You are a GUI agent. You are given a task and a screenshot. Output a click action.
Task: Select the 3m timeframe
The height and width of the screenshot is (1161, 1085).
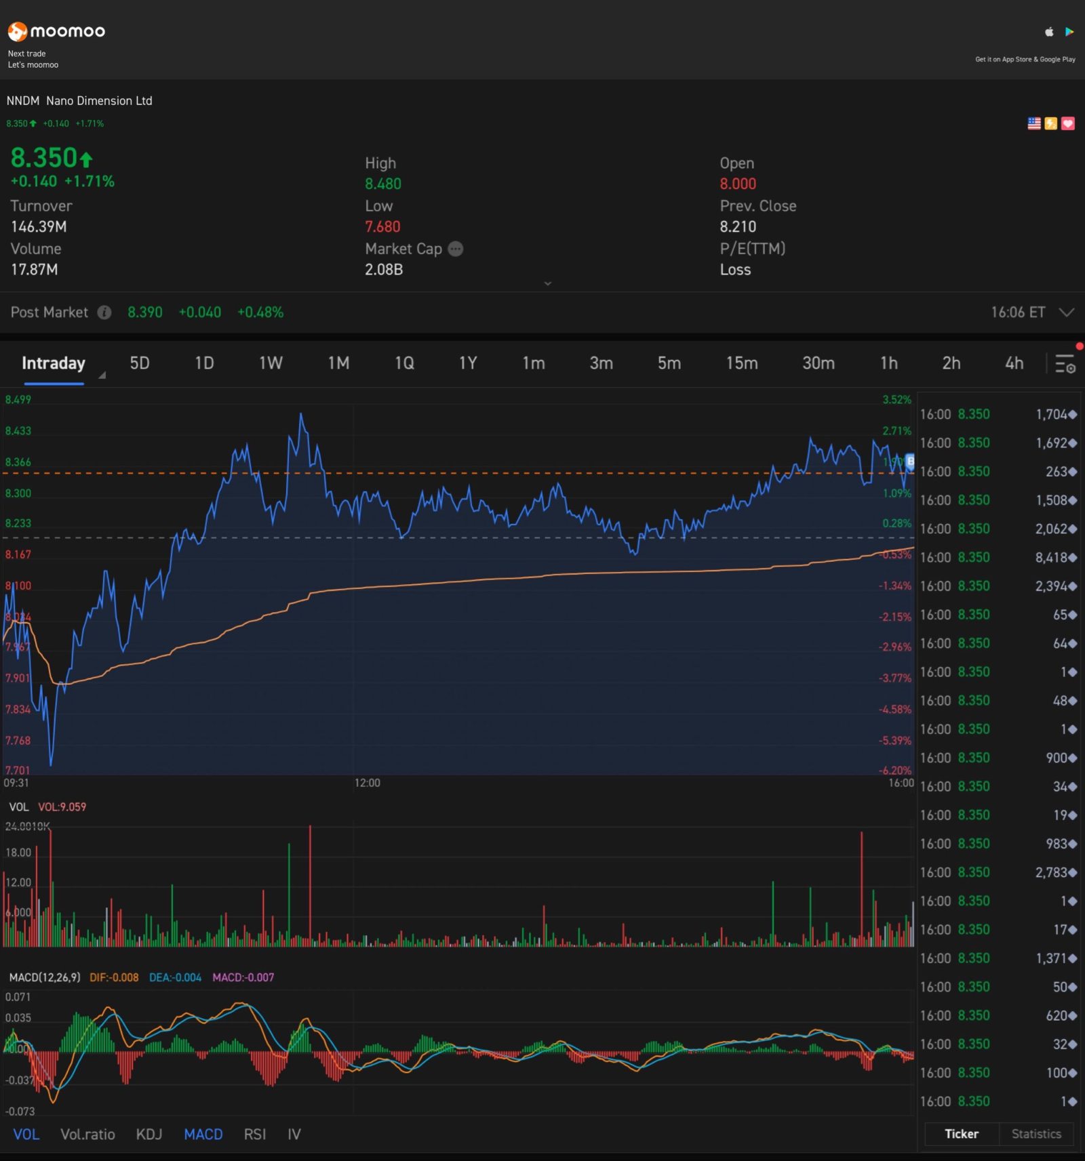601,363
